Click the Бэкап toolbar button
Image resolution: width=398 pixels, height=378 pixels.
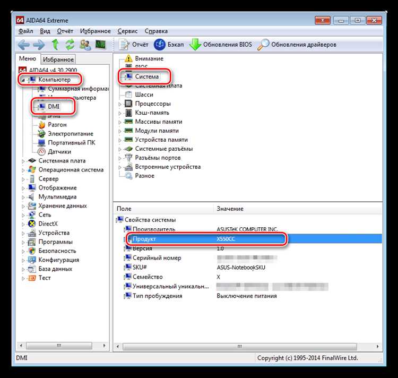(169, 45)
